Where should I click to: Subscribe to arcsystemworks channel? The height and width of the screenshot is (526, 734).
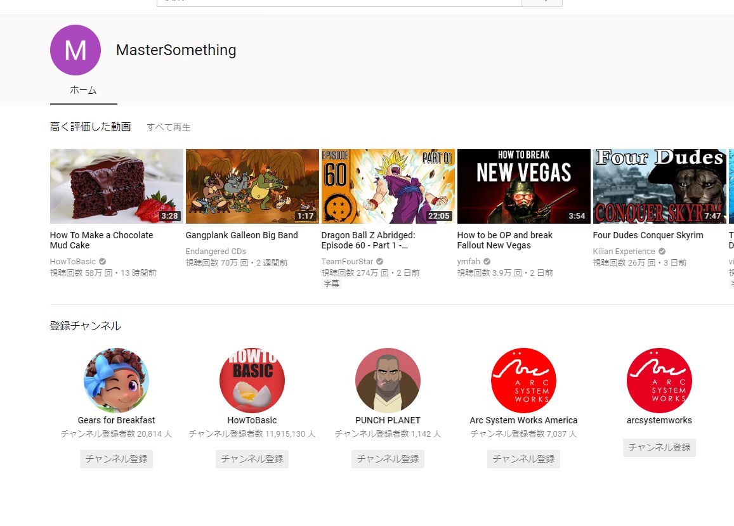tap(660, 447)
